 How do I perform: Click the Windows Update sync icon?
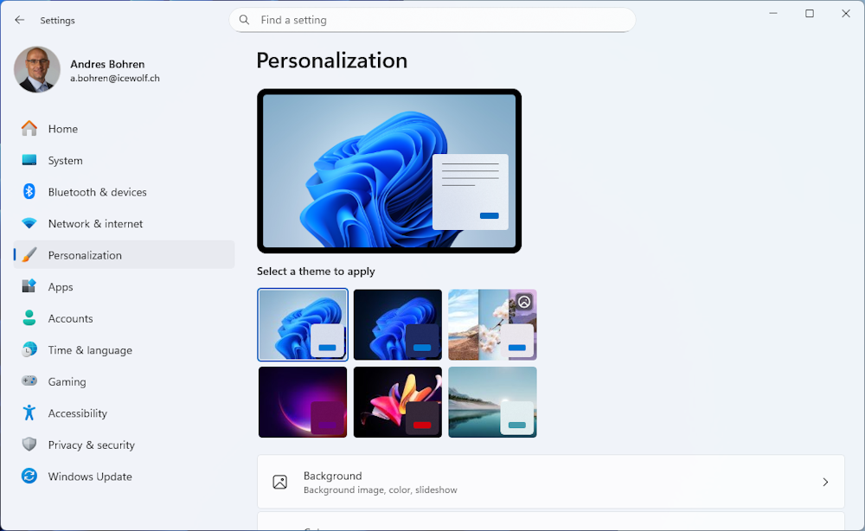tap(29, 477)
